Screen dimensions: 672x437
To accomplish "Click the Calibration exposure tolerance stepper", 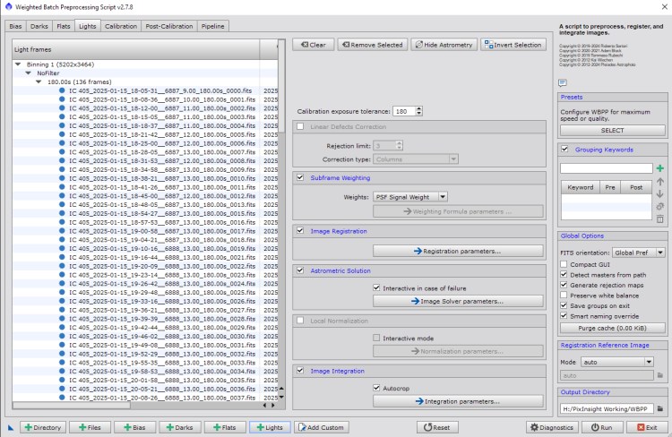I will tap(418, 111).
